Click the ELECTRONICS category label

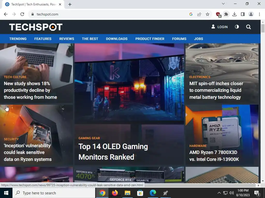[200, 77]
